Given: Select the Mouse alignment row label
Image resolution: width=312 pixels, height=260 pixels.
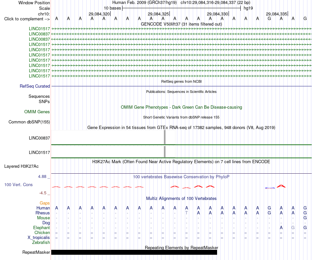Looking at the screenshot, I should coord(43,218).
